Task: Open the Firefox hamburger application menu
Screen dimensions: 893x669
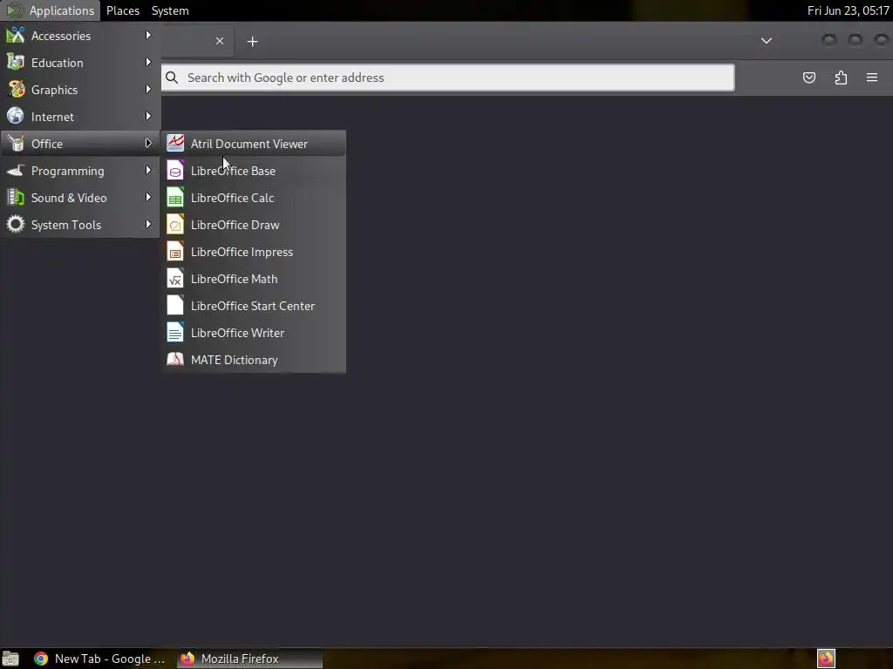Action: point(872,78)
